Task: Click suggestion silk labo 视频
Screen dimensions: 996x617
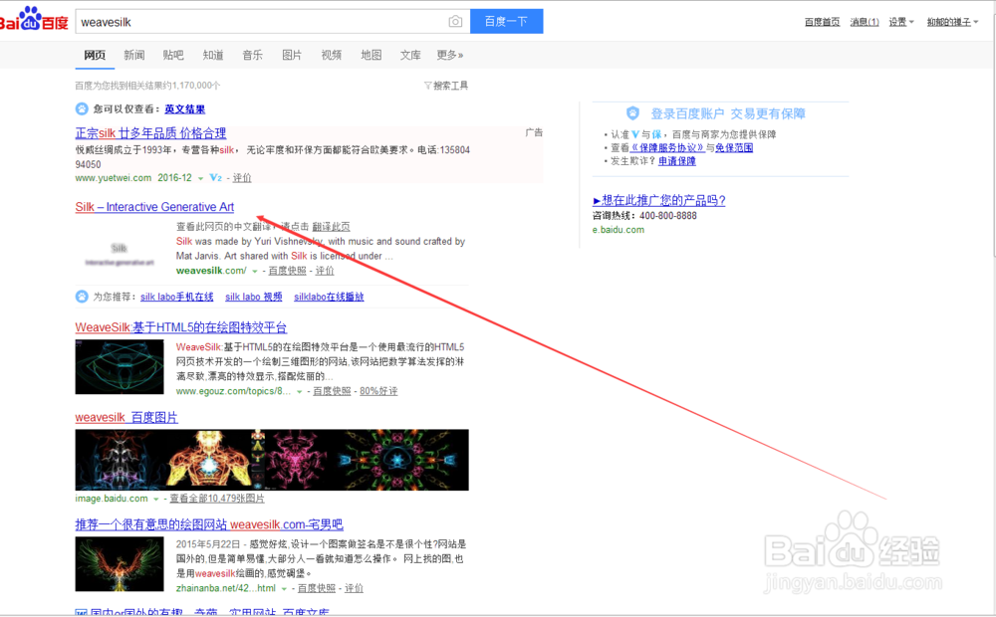Action: pos(253,298)
